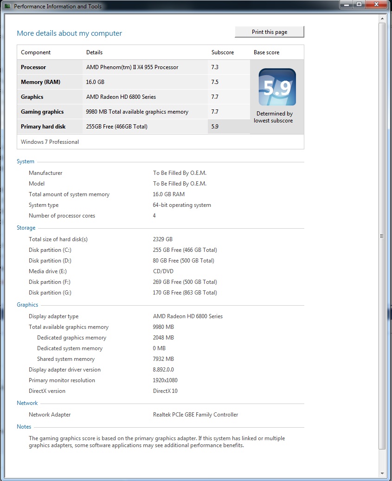Click the vertical scrollbar thumb
This screenshot has width=392, height=481.
click(382, 236)
